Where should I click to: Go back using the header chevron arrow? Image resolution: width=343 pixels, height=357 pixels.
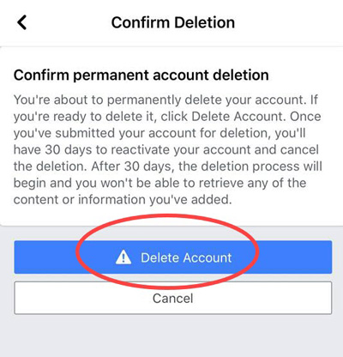coord(21,22)
